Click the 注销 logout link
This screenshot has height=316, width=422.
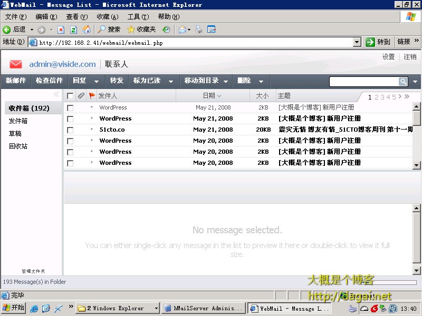(x=410, y=57)
